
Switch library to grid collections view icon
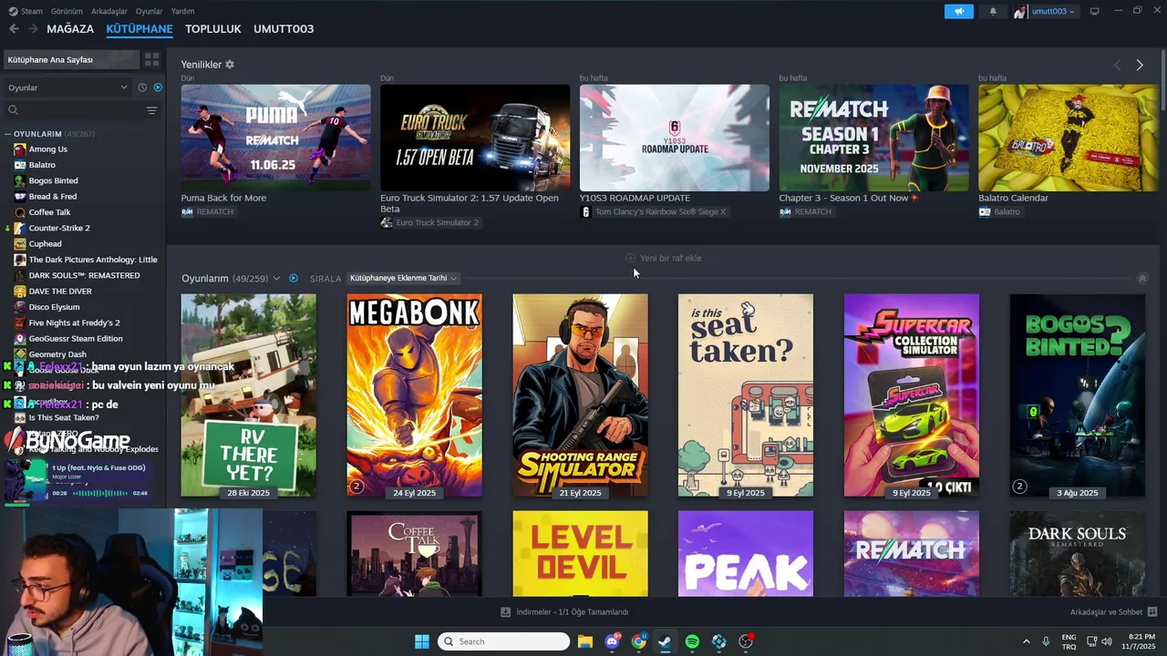[152, 59]
